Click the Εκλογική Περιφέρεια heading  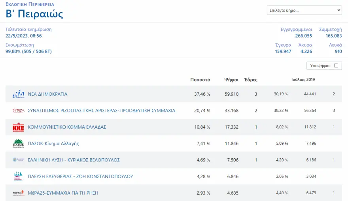pyautogui.click(x=30, y=4)
